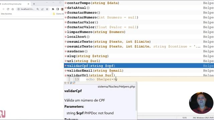The image size is (214, 120).
Task: Click the localhost address bar
Action: pos(27,9)
